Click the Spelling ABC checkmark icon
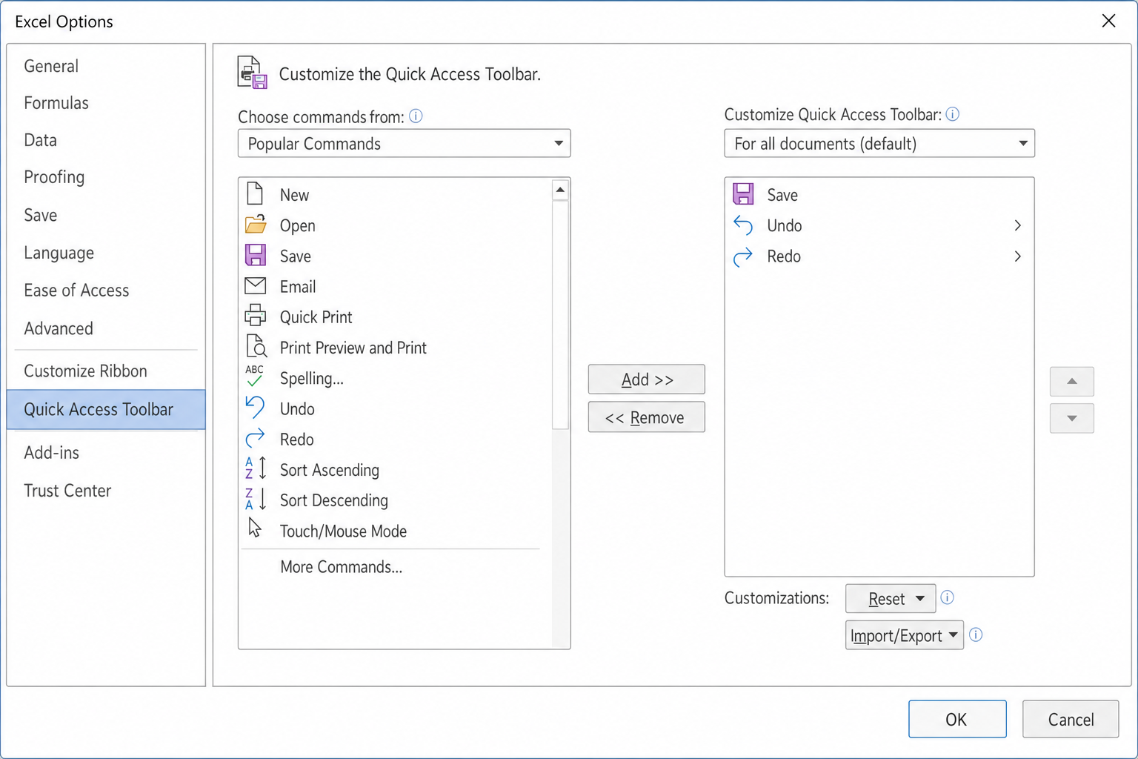The width and height of the screenshot is (1138, 759). [254, 377]
